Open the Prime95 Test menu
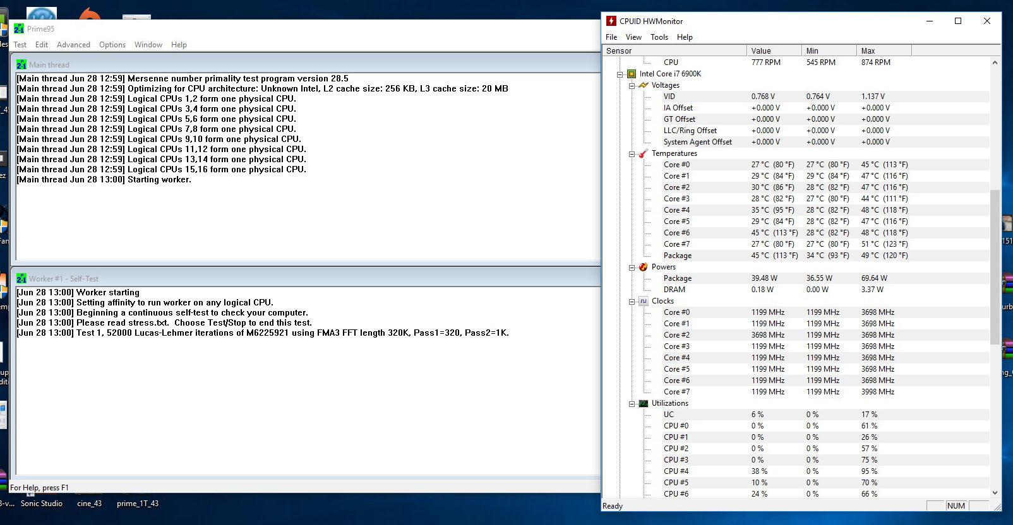The width and height of the screenshot is (1013, 525). coord(20,45)
